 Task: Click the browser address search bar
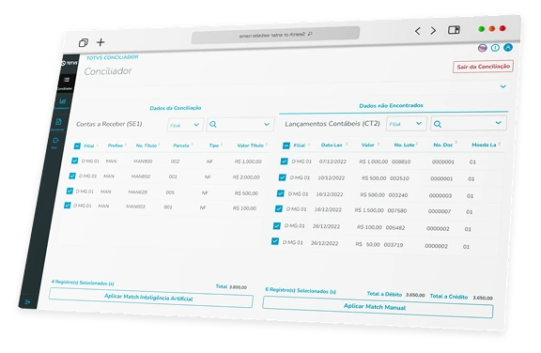(275, 35)
